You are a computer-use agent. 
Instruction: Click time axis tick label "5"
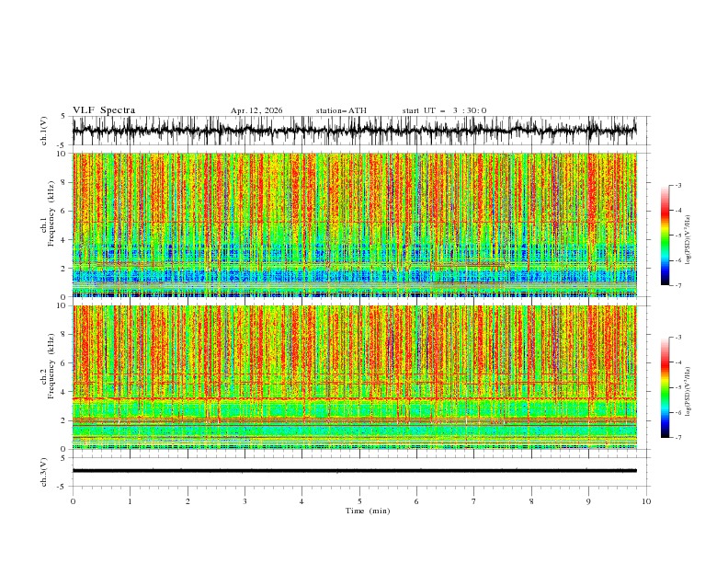click(359, 501)
